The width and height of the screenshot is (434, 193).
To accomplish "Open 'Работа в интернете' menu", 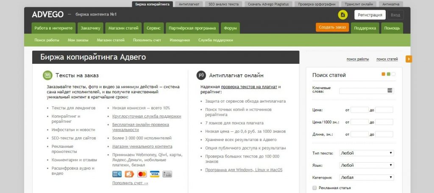I will pyautogui.click(x=54, y=28).
